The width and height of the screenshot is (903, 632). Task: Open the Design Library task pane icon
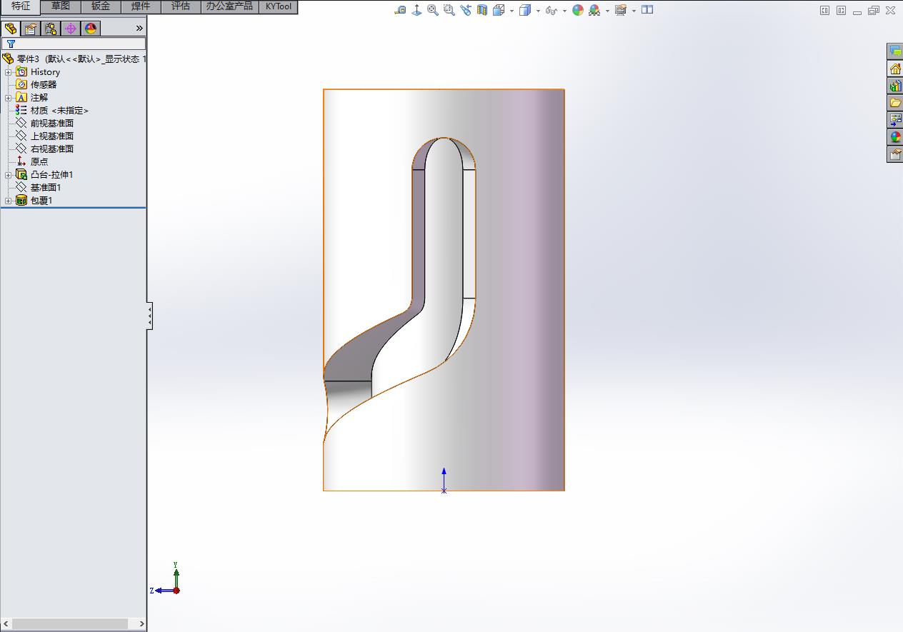(895, 86)
